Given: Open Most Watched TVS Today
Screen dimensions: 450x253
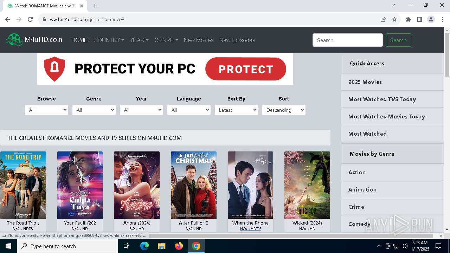Looking at the screenshot, I should tap(392, 99).
